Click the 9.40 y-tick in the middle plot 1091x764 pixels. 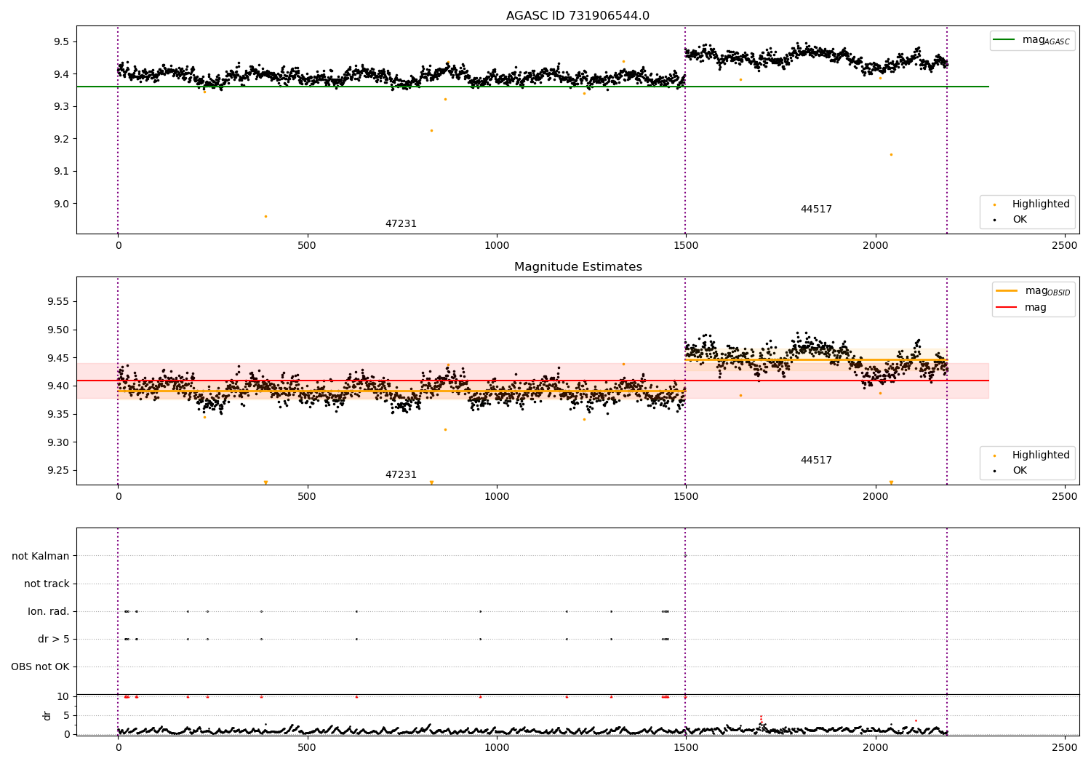click(58, 386)
